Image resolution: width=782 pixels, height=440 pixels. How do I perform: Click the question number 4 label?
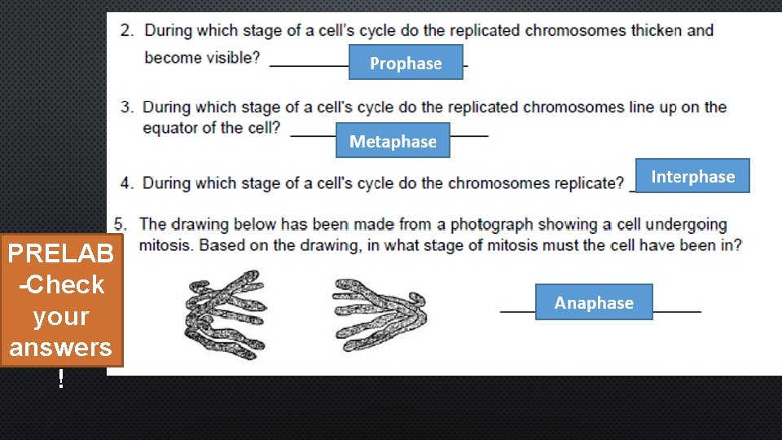[126, 183]
